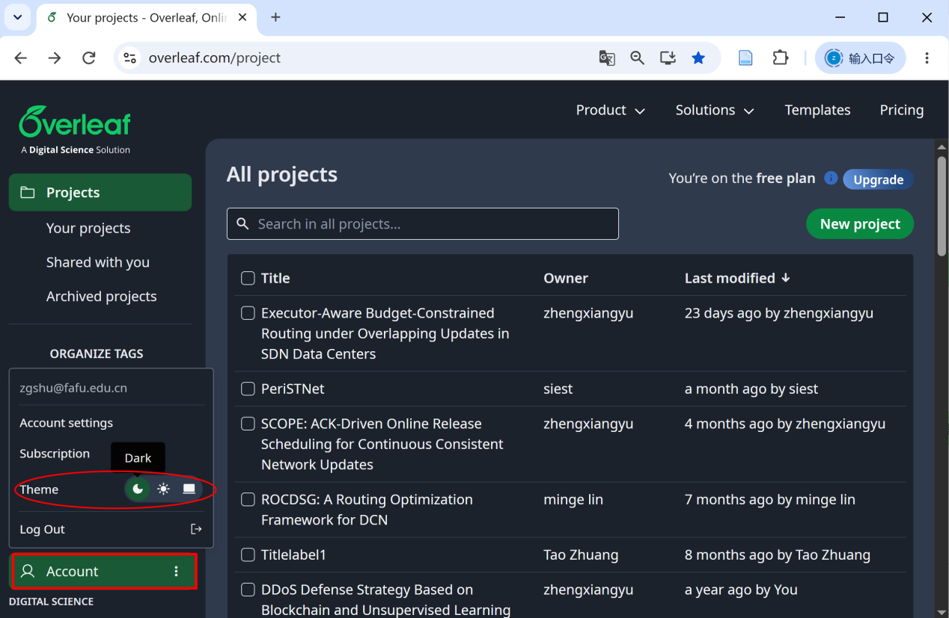Click Log Out
Viewport: 949px width, 618px height.
[x=42, y=529]
